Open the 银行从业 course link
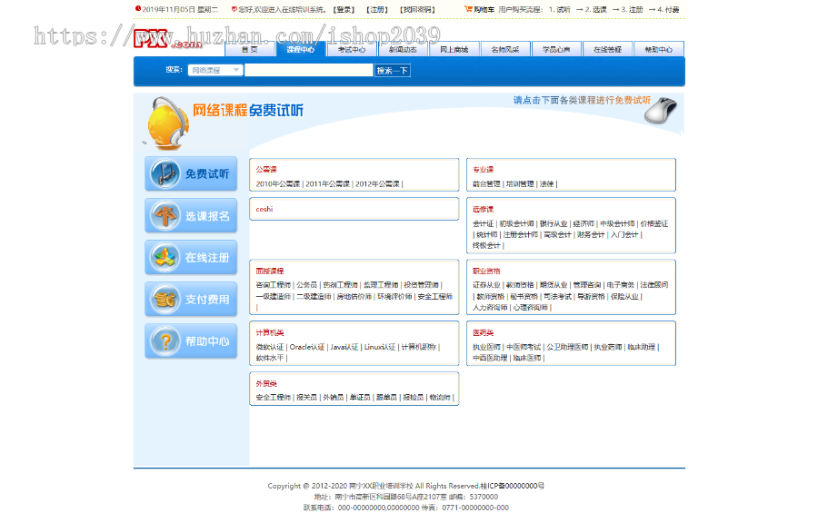 point(554,223)
